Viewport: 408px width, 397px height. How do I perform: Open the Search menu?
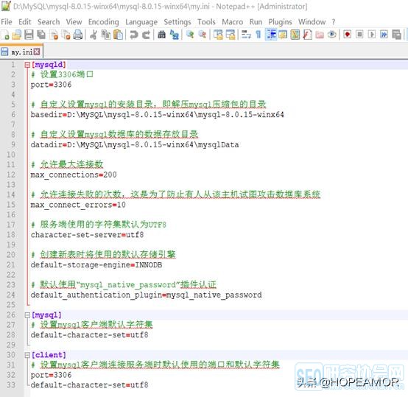click(49, 22)
